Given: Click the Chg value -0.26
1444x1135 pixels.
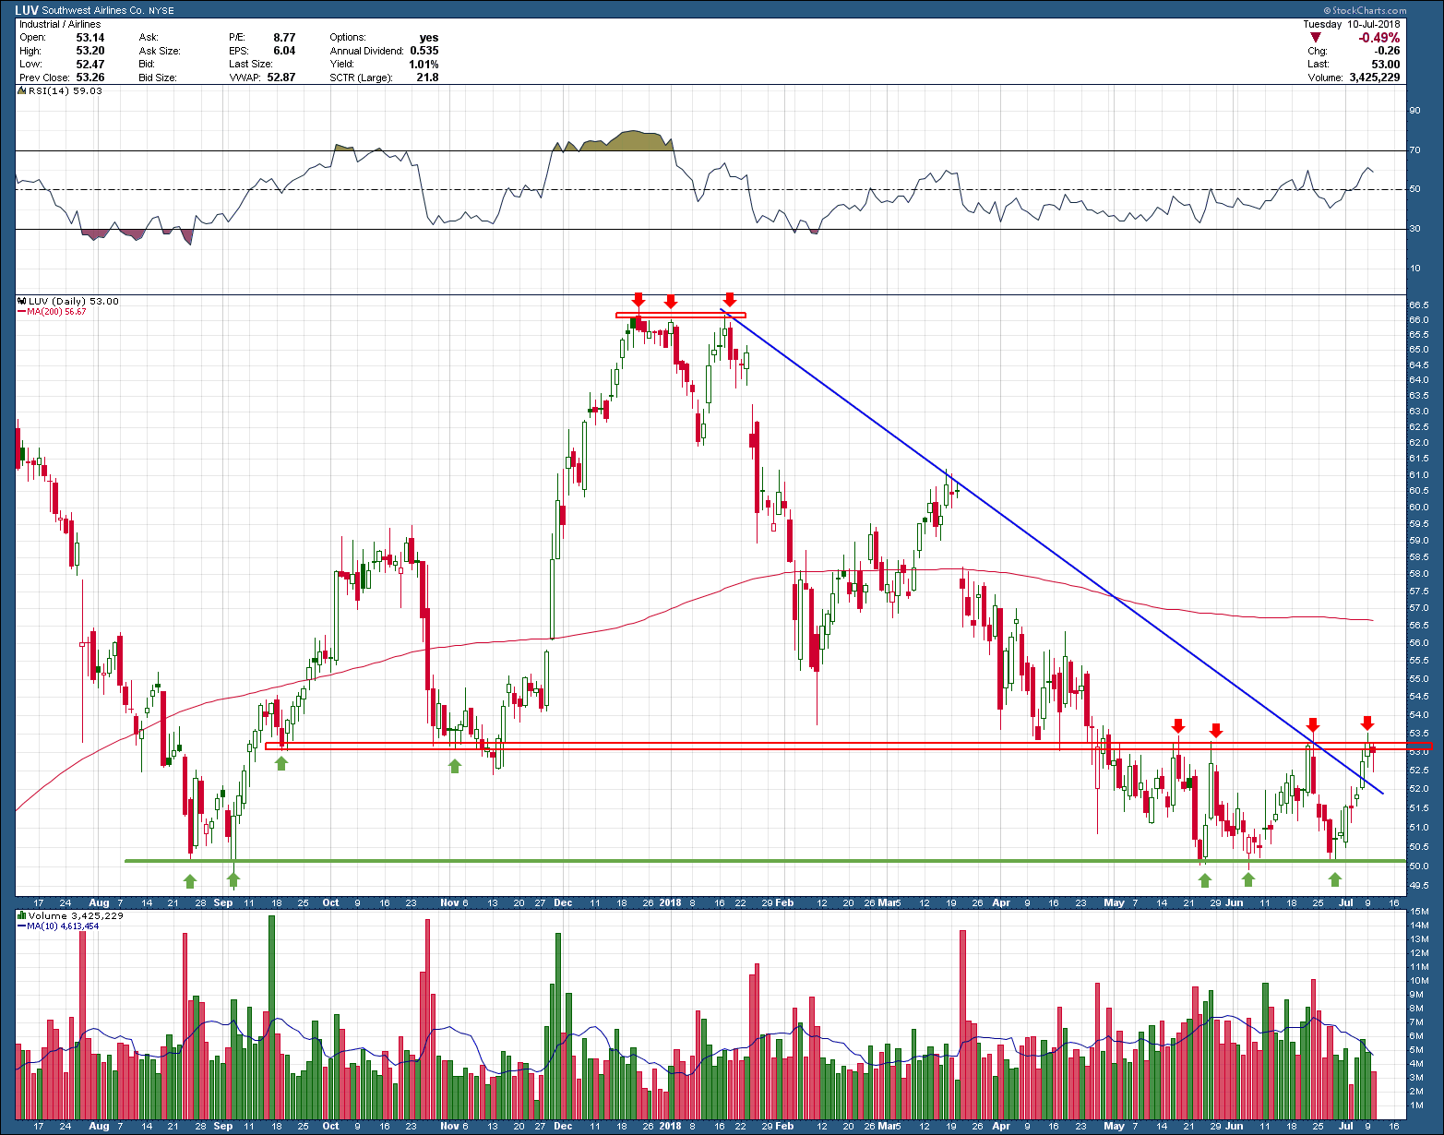Looking at the screenshot, I should 1388,51.
